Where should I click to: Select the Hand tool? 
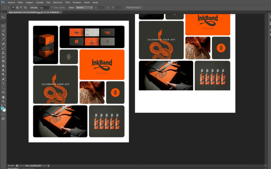(3, 97)
